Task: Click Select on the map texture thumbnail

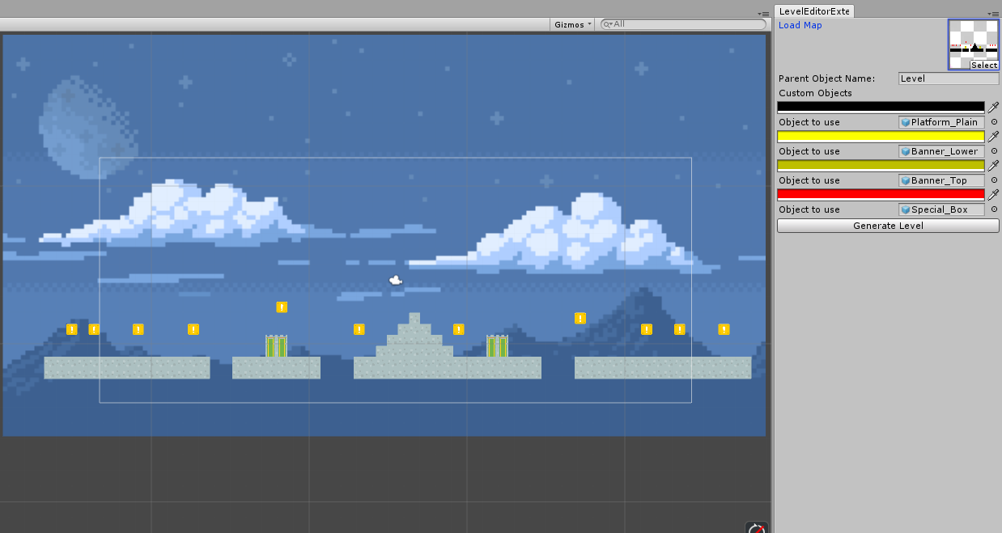Action: point(984,65)
